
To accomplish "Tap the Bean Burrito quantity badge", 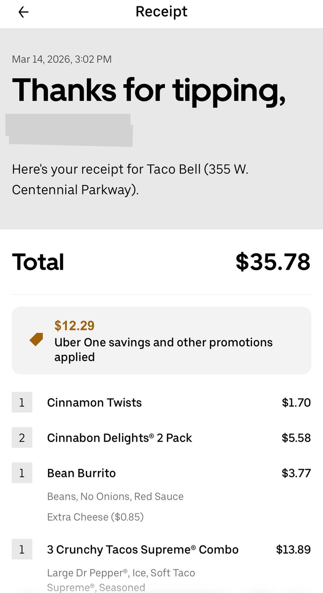I will [22, 473].
